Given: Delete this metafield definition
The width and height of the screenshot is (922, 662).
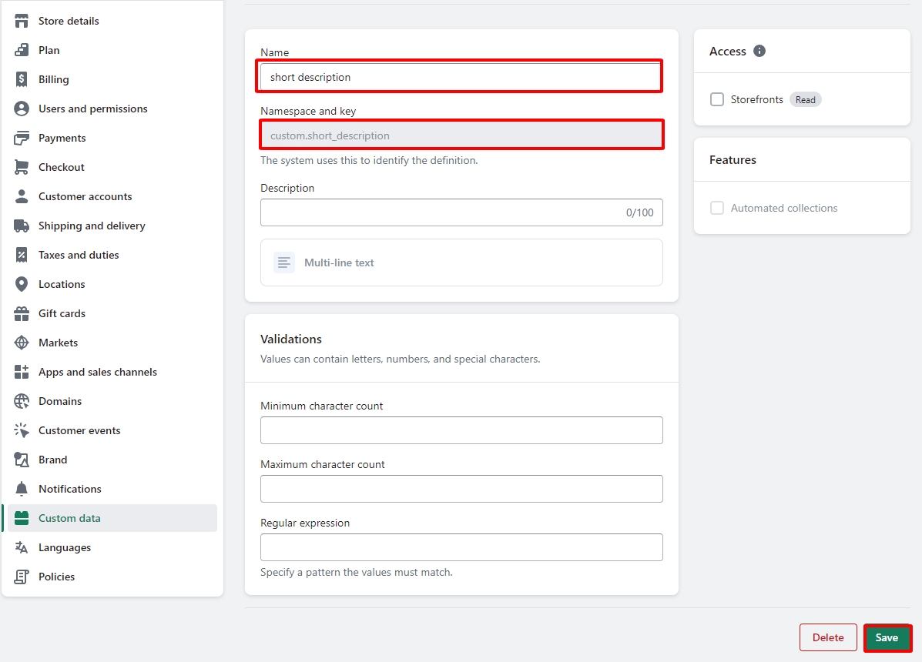Looking at the screenshot, I should pyautogui.click(x=828, y=637).
